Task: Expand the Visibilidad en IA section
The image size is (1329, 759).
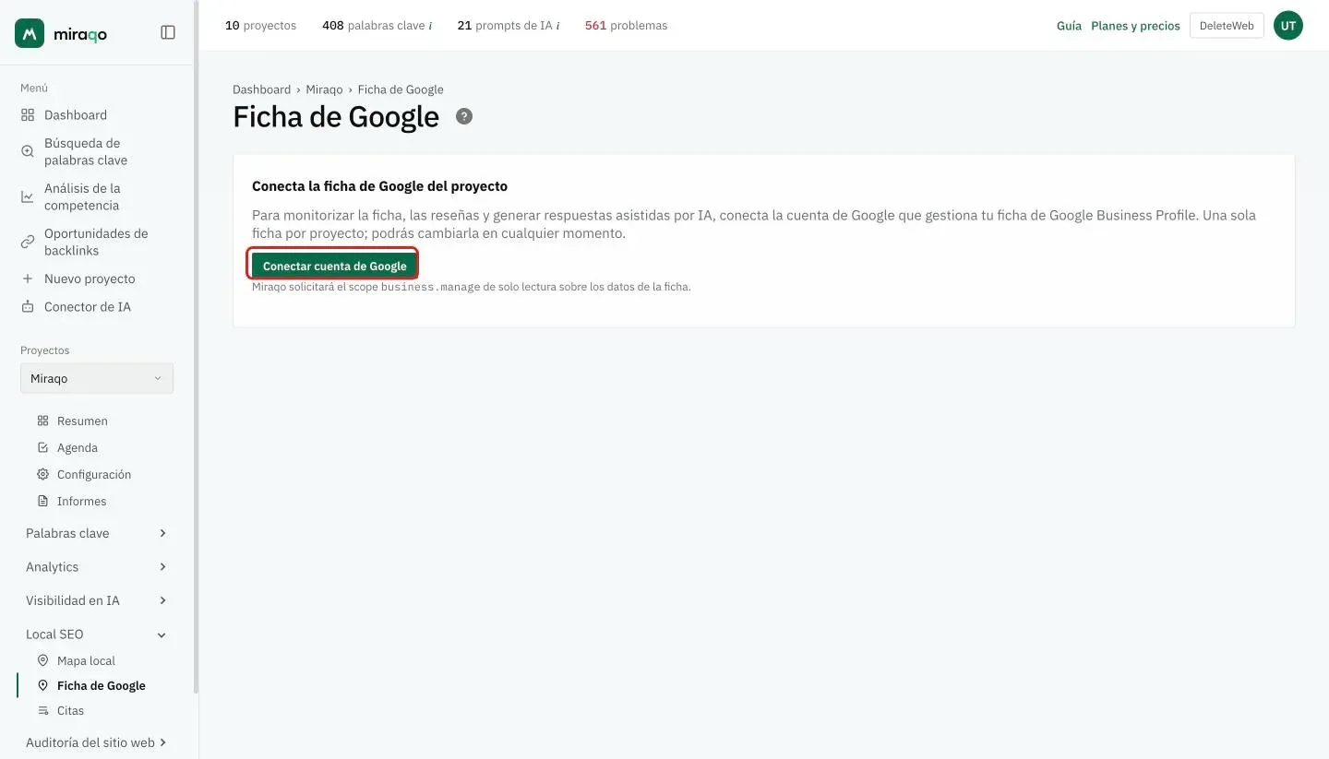Action: click(x=97, y=600)
